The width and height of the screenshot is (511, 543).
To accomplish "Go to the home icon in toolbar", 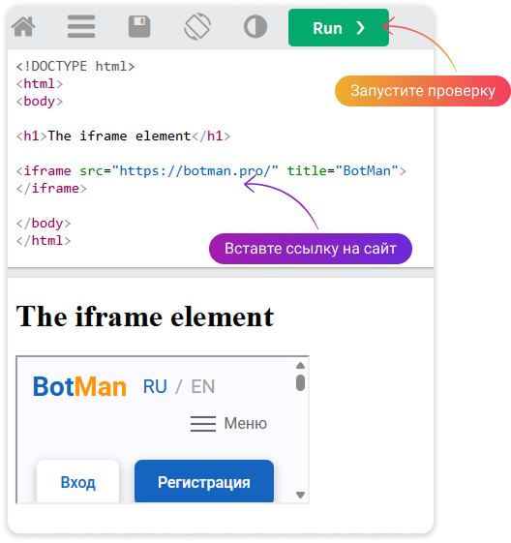I will coord(23,26).
